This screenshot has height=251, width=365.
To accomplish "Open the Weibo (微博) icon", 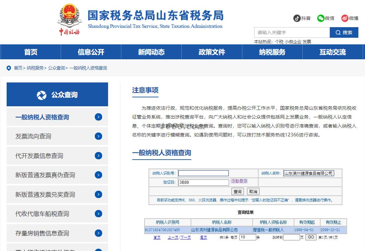I will [345, 18].
